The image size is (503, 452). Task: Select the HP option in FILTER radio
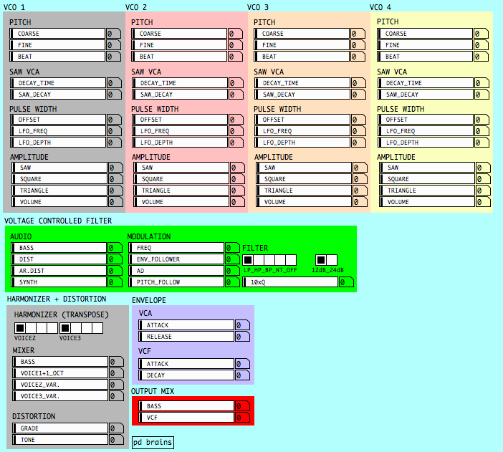click(259, 259)
